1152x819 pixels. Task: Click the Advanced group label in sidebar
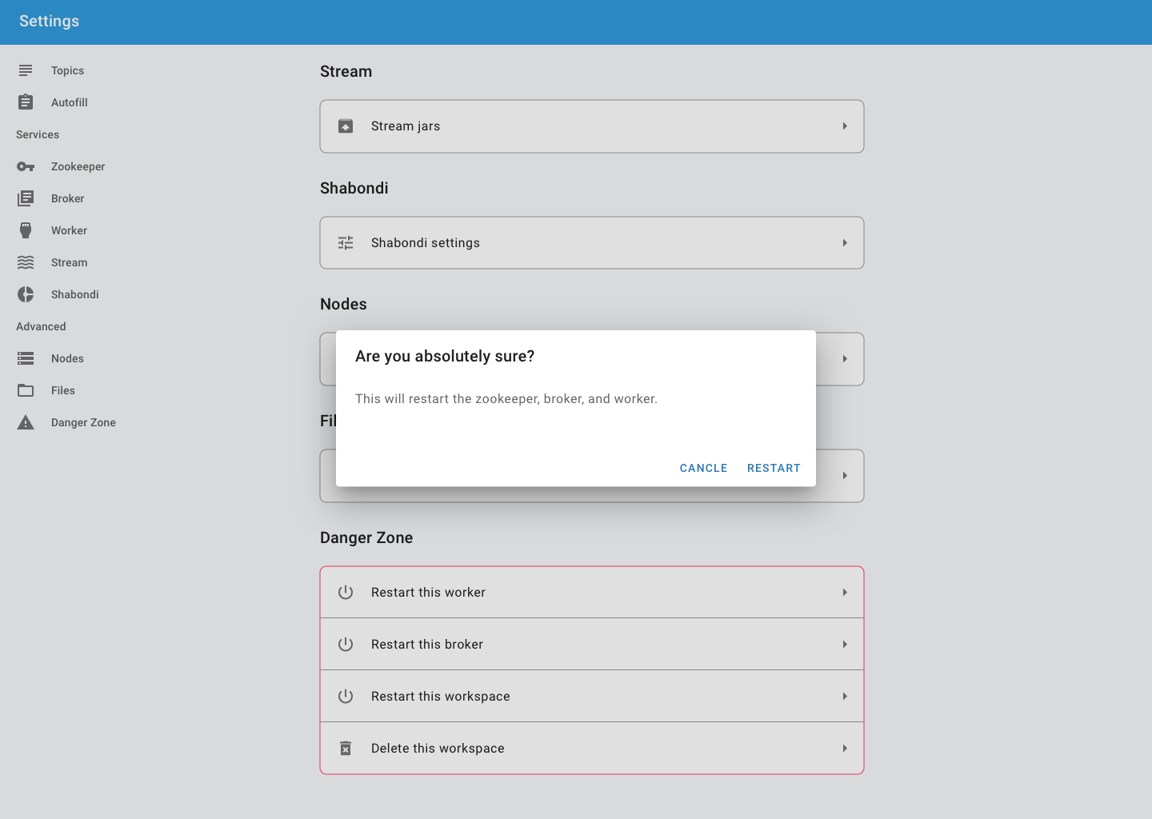click(x=41, y=326)
